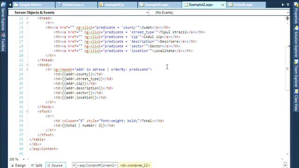Click '{{addr.description}}' on line 27
299x168 pixels.
click(x=82, y=88)
